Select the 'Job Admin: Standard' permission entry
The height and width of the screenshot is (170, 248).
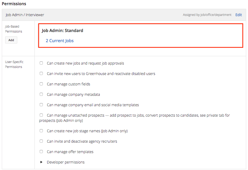tap(62, 30)
